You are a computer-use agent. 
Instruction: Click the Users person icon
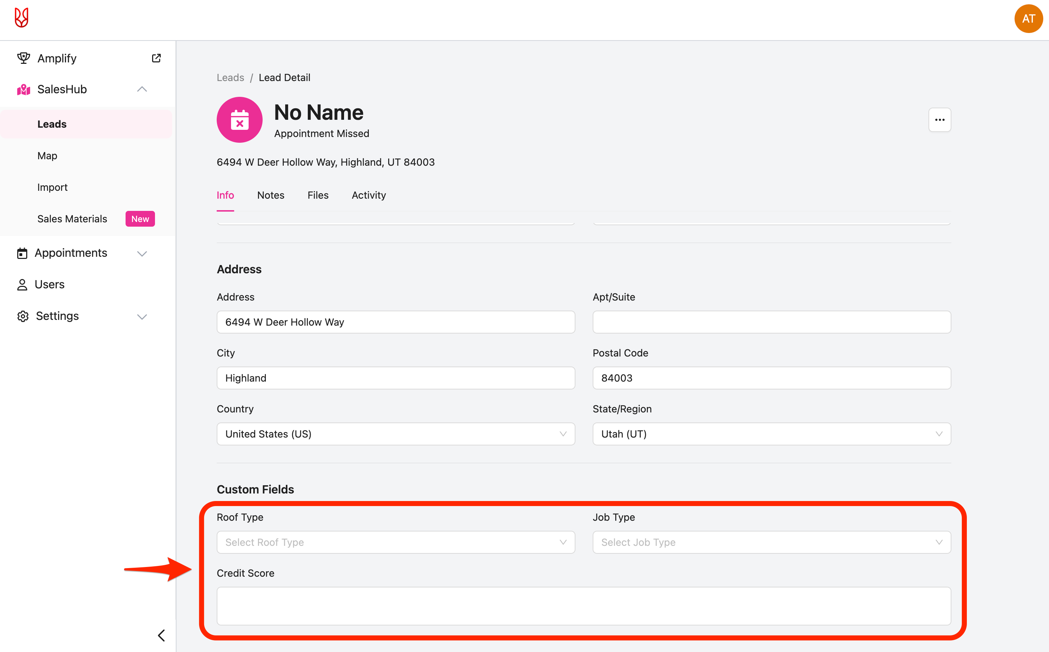tap(22, 285)
